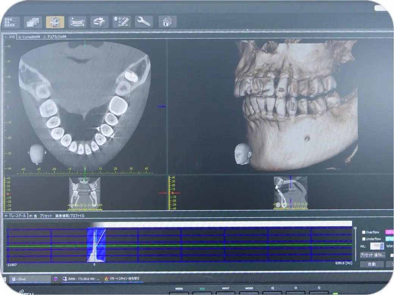Click the vertical slider beside the histogram
The image size is (394, 295).
(x=355, y=244)
